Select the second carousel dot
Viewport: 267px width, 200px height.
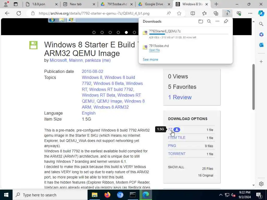coord(102,32)
